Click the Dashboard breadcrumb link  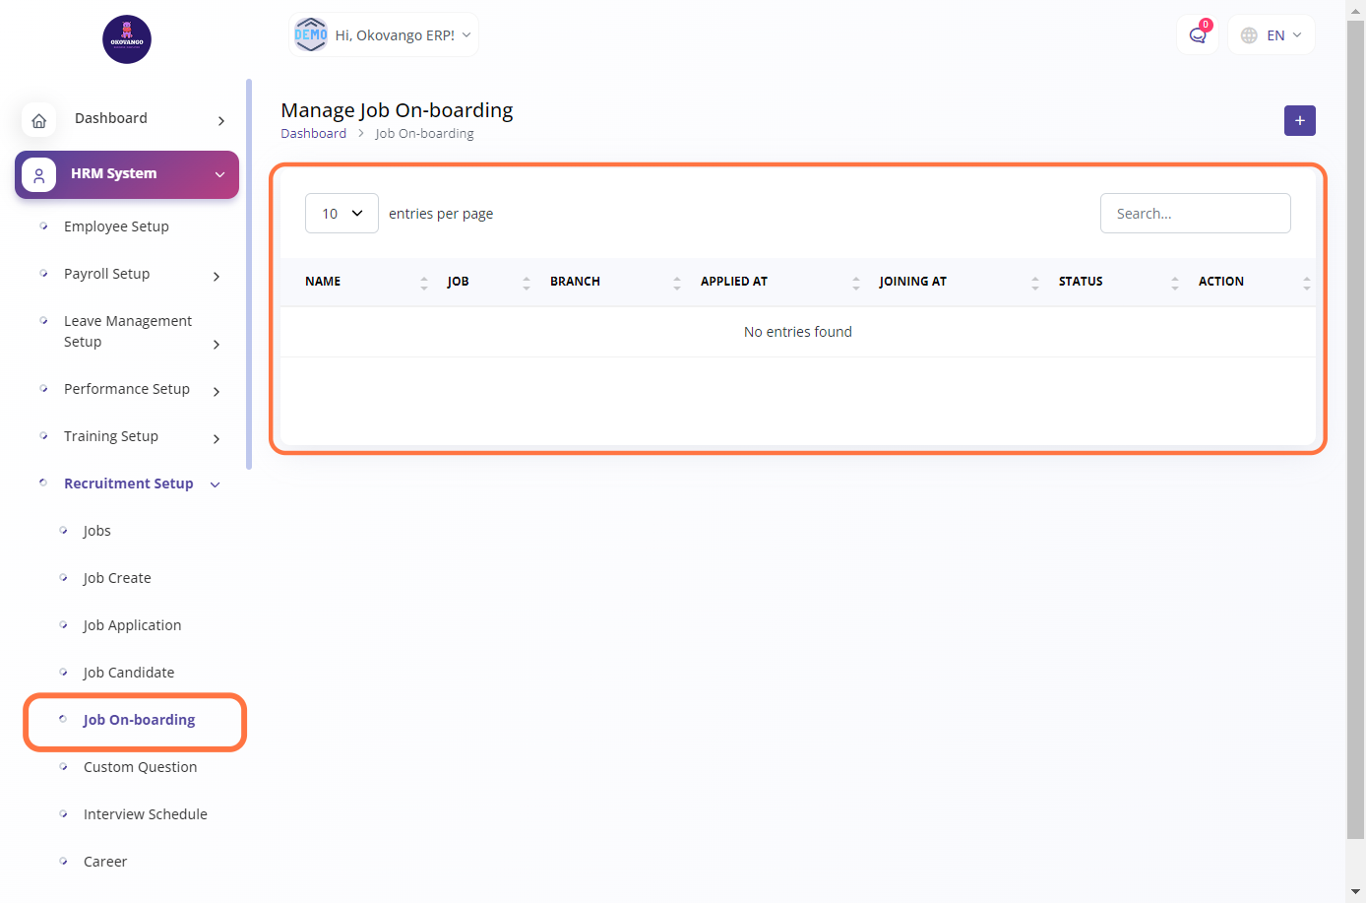pos(313,134)
